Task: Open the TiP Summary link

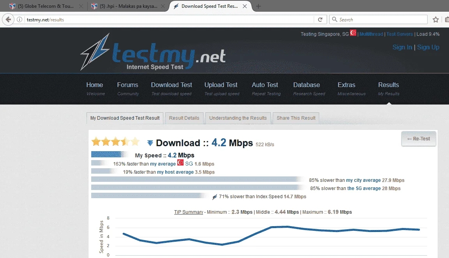Action: 188,212
